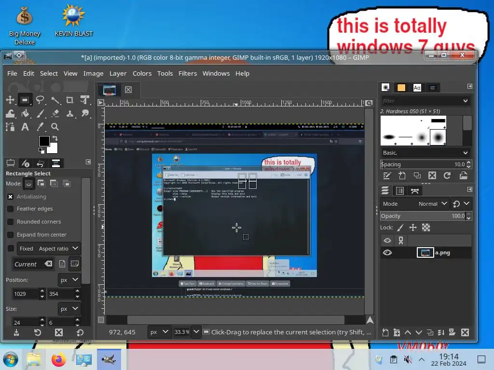Create a new layer

[385, 332]
